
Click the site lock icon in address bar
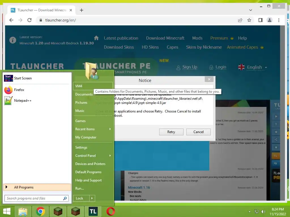click(41, 20)
